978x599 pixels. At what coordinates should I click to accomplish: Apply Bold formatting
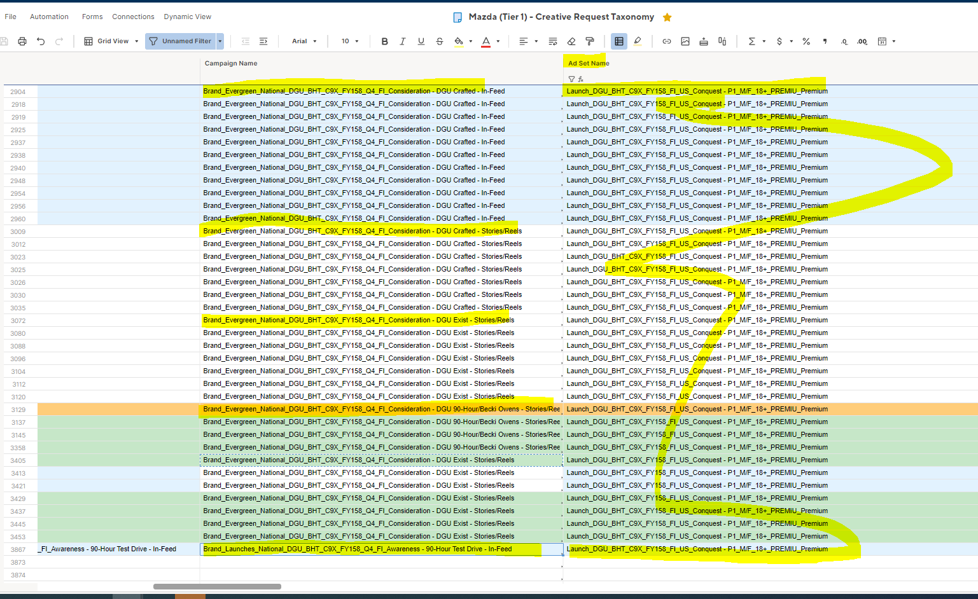click(x=384, y=41)
